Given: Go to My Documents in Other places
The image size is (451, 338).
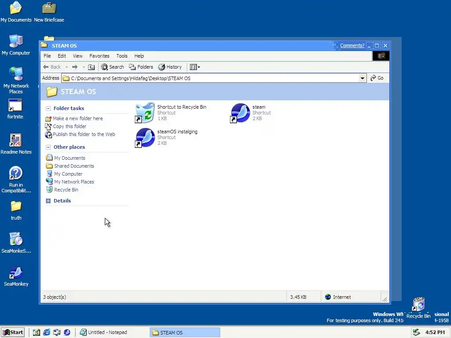Looking at the screenshot, I should pyautogui.click(x=66, y=158).
